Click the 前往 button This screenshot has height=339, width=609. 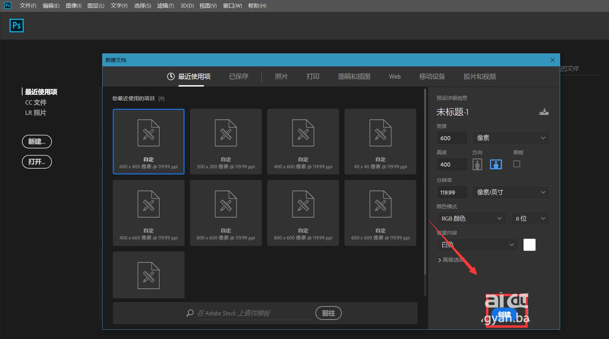click(328, 313)
